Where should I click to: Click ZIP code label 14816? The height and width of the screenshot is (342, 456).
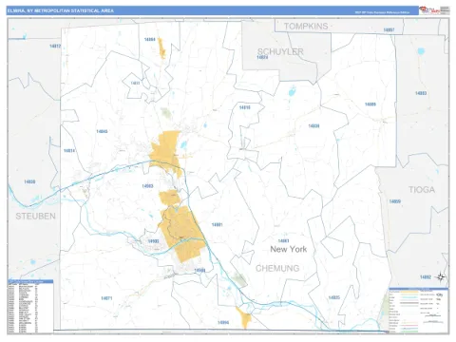245,107
